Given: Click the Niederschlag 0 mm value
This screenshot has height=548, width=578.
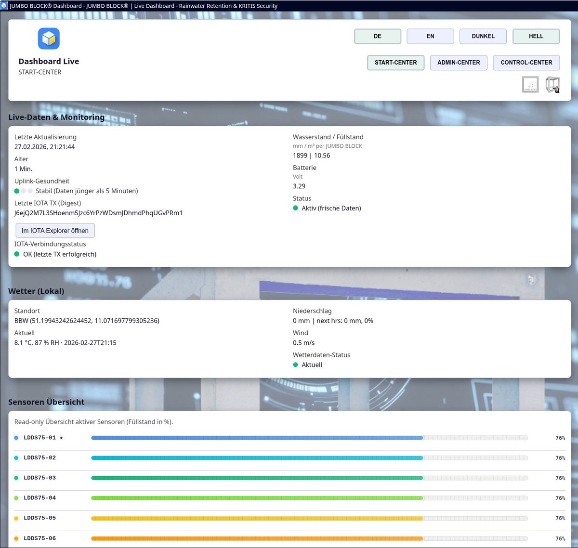Looking at the screenshot, I should 333,321.
